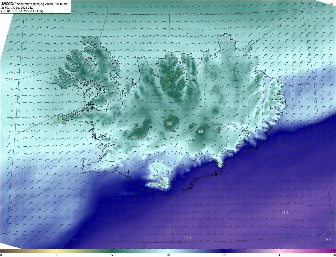
Task: Select the 21.3 value south of Iceland
Action: [188, 238]
